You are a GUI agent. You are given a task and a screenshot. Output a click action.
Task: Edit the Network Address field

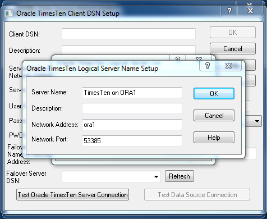tap(132, 125)
